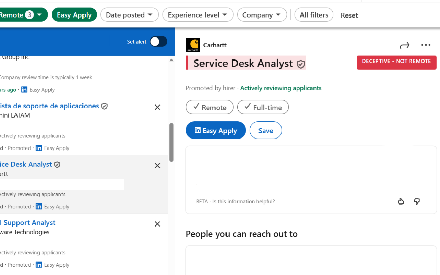This screenshot has width=440, height=275.
Task: Click the Carhartt company logo
Action: coord(192,45)
